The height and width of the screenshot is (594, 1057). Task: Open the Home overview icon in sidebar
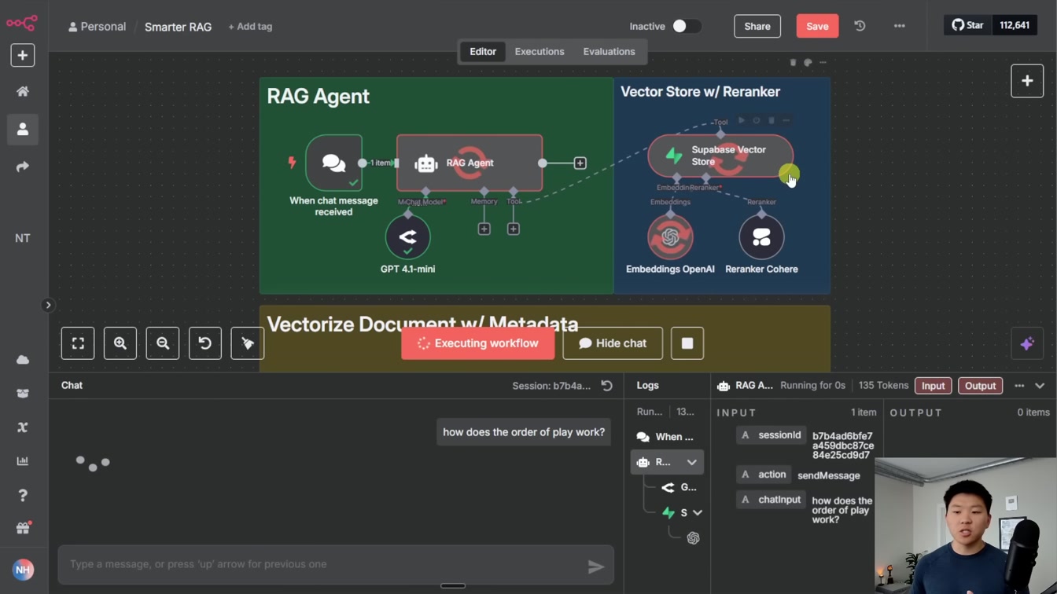point(23,92)
